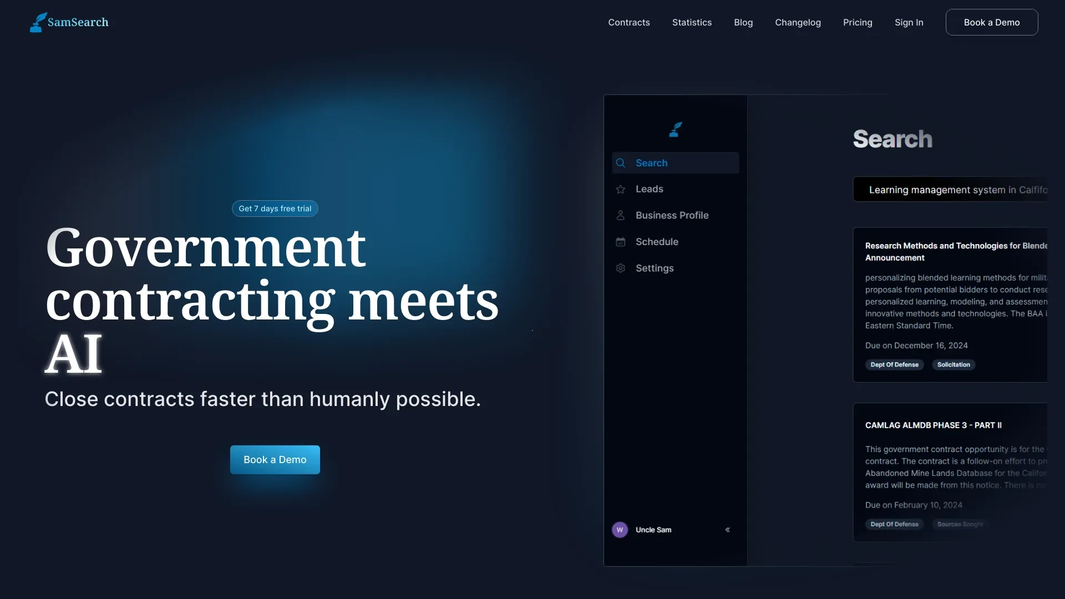
Task: Click the Book a Demo header button
Action: [991, 22]
